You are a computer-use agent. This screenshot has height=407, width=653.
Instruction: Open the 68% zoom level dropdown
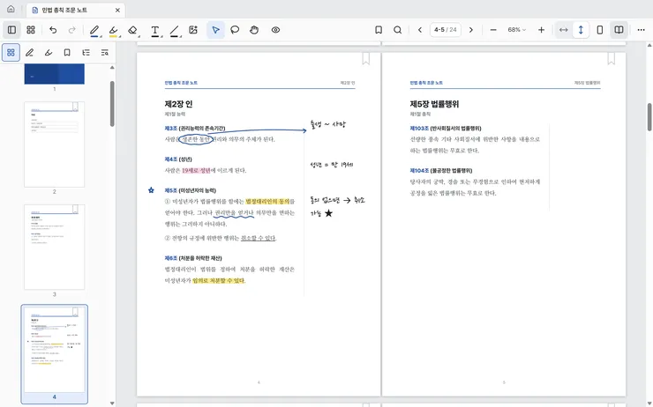[x=517, y=30]
